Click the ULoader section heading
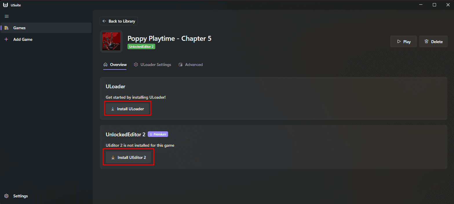The height and width of the screenshot is (204, 454). pyautogui.click(x=115, y=86)
